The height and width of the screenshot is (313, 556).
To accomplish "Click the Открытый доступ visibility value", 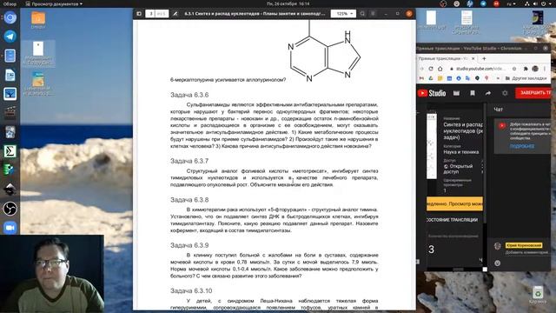I will [458, 169].
